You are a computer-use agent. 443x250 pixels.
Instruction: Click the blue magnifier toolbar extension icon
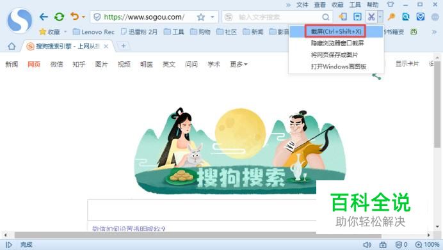click(406, 17)
